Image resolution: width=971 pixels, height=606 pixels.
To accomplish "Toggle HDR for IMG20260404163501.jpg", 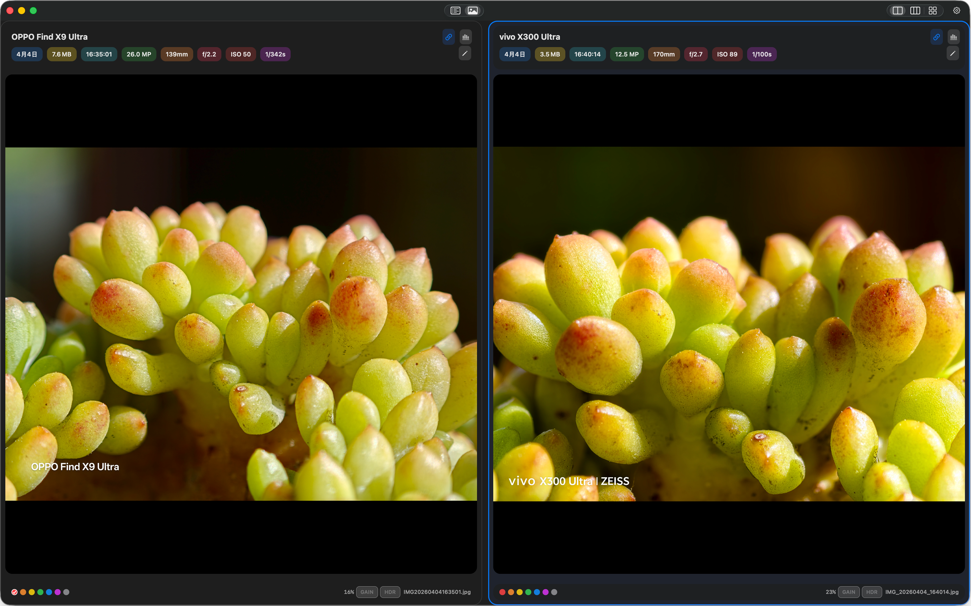I will (x=390, y=592).
